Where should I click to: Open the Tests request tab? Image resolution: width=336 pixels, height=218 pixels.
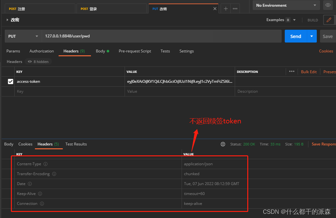point(165,51)
